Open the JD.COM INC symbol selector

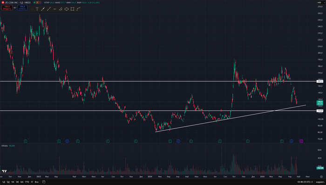(16, 2)
